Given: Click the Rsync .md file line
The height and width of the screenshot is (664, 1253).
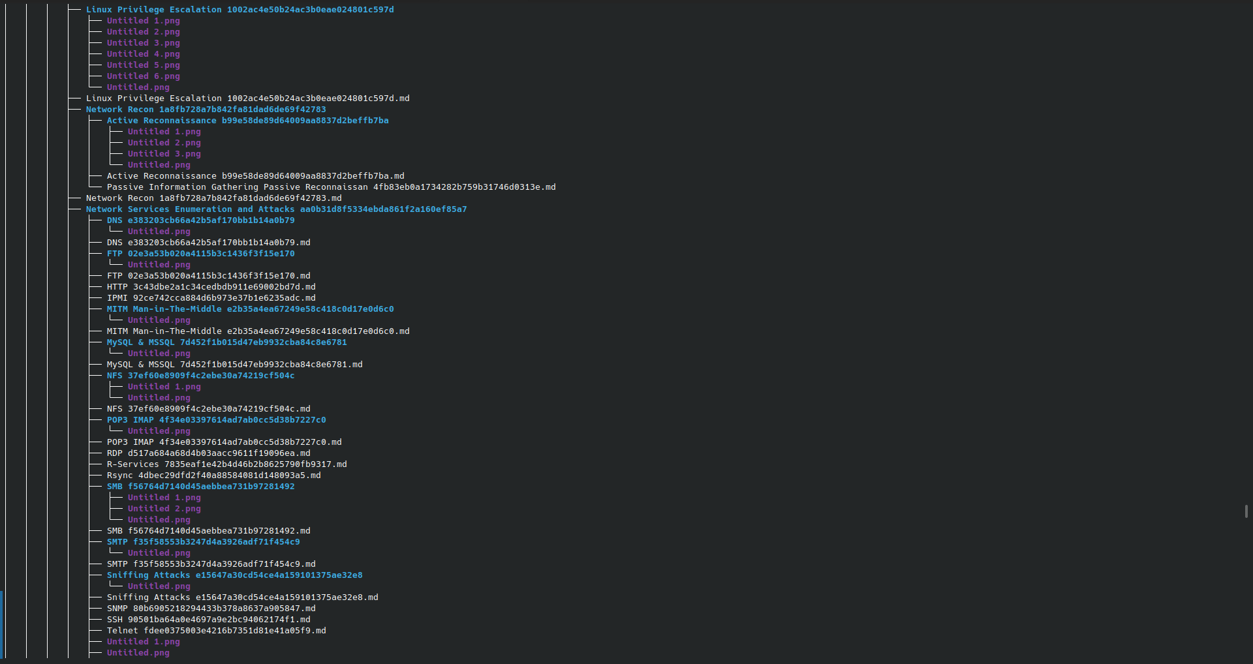Looking at the screenshot, I should [x=214, y=475].
